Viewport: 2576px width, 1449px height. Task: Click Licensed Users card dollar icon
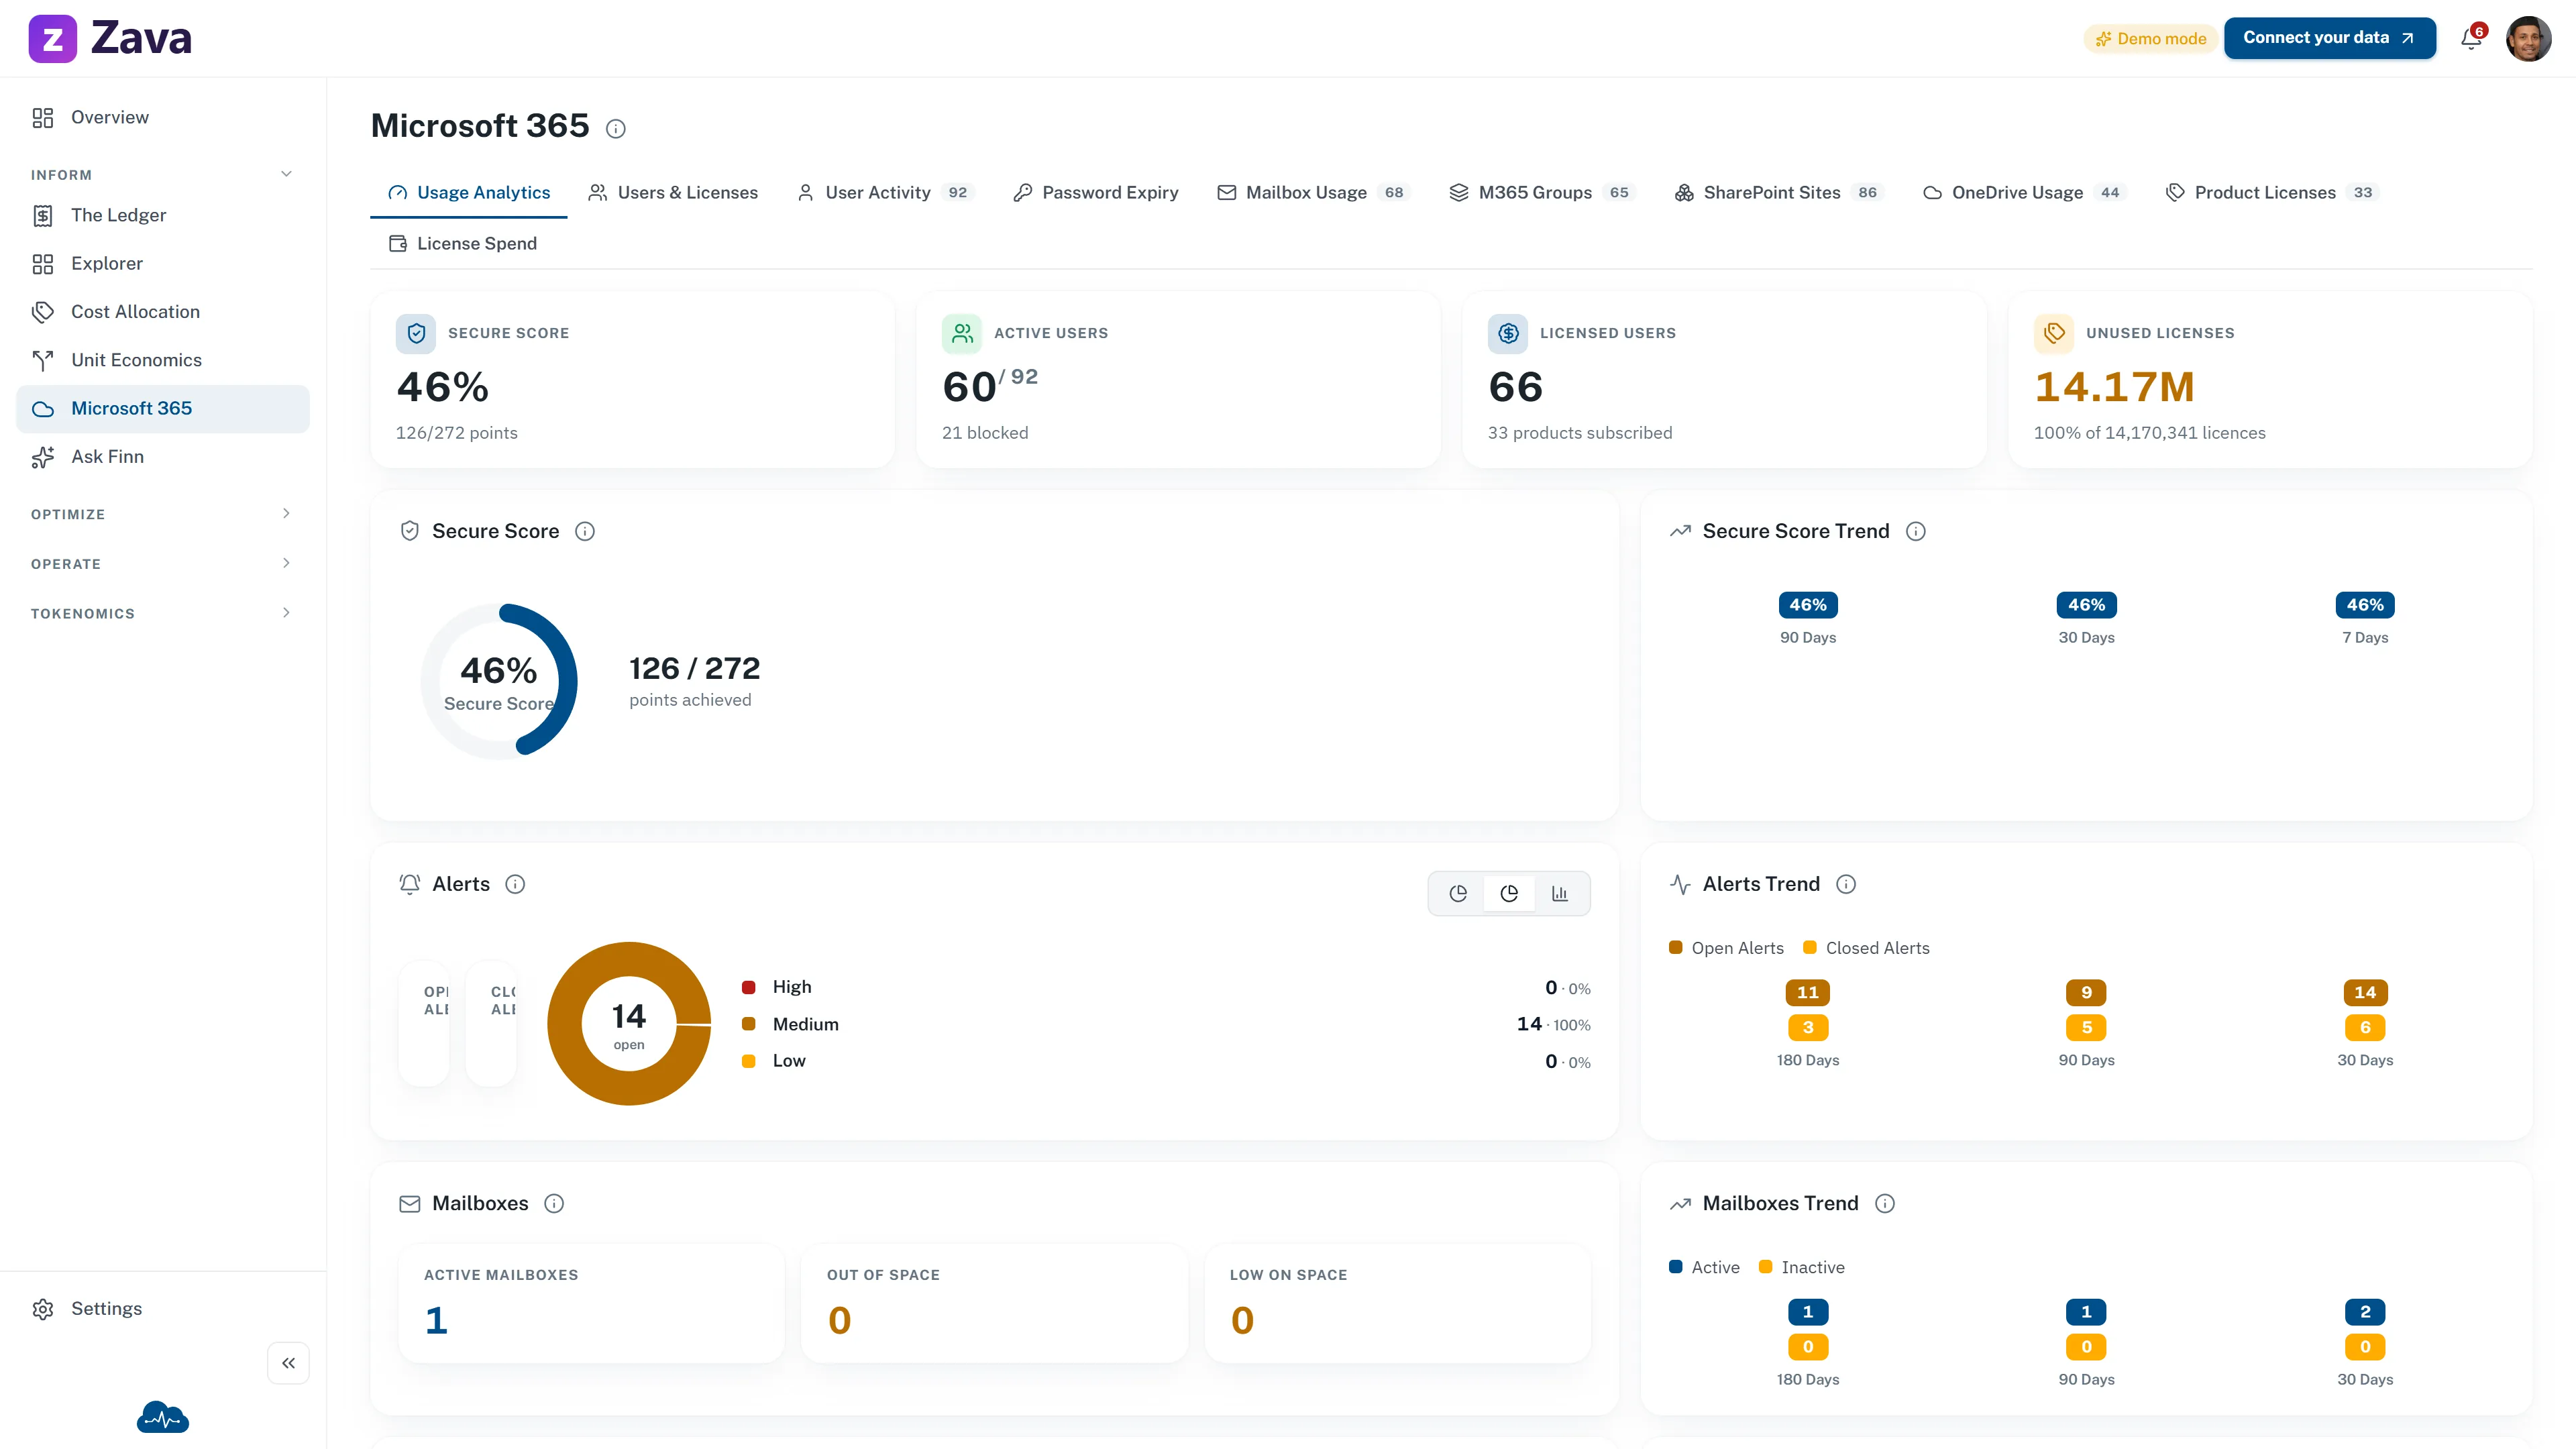1508,334
